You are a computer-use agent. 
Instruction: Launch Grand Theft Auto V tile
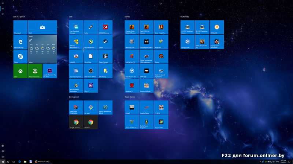132,122
